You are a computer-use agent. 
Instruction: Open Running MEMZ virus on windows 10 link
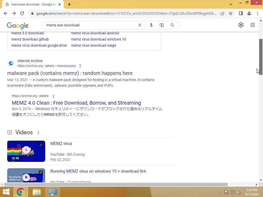point(98,171)
